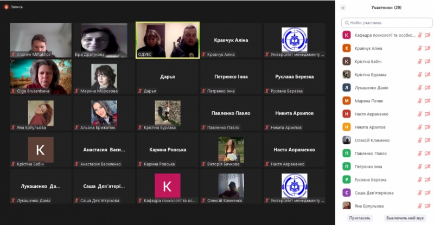Toggle my audio with Выключить мой звук
The image size is (434, 225).
click(x=405, y=218)
